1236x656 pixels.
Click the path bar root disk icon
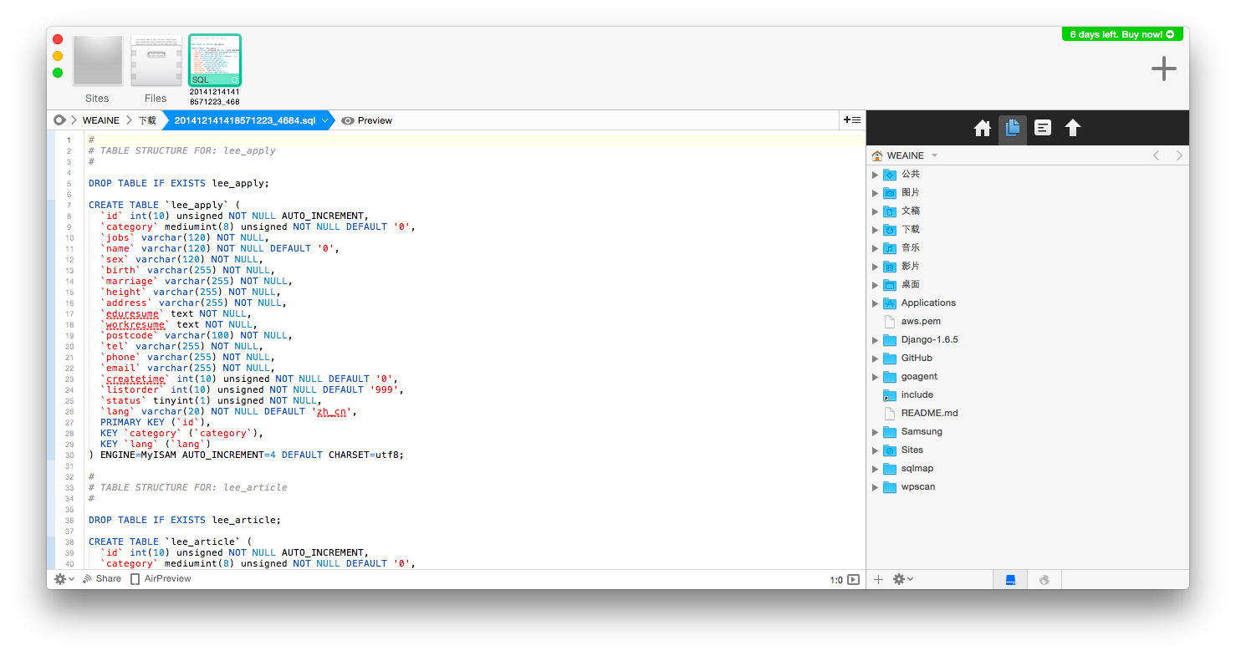tap(59, 120)
